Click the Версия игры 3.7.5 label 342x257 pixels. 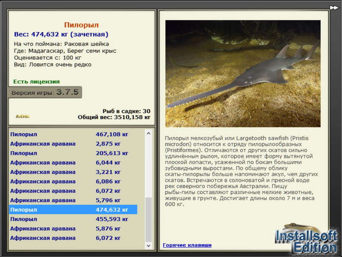coord(45,92)
